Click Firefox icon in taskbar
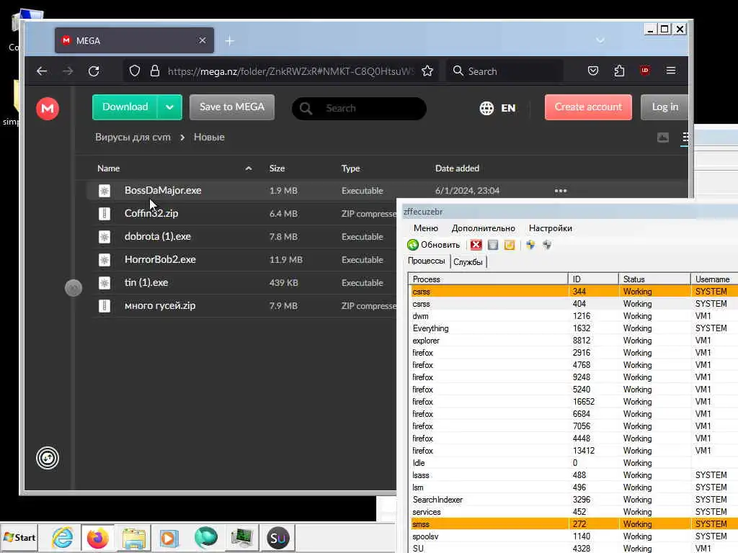 point(97,537)
